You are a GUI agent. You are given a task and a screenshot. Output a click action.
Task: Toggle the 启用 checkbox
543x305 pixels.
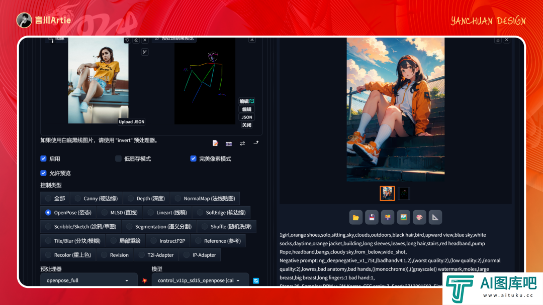(x=43, y=159)
